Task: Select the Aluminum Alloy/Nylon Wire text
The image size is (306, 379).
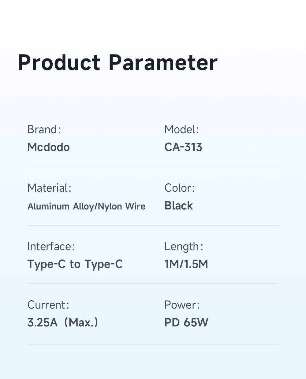Action: (x=86, y=206)
